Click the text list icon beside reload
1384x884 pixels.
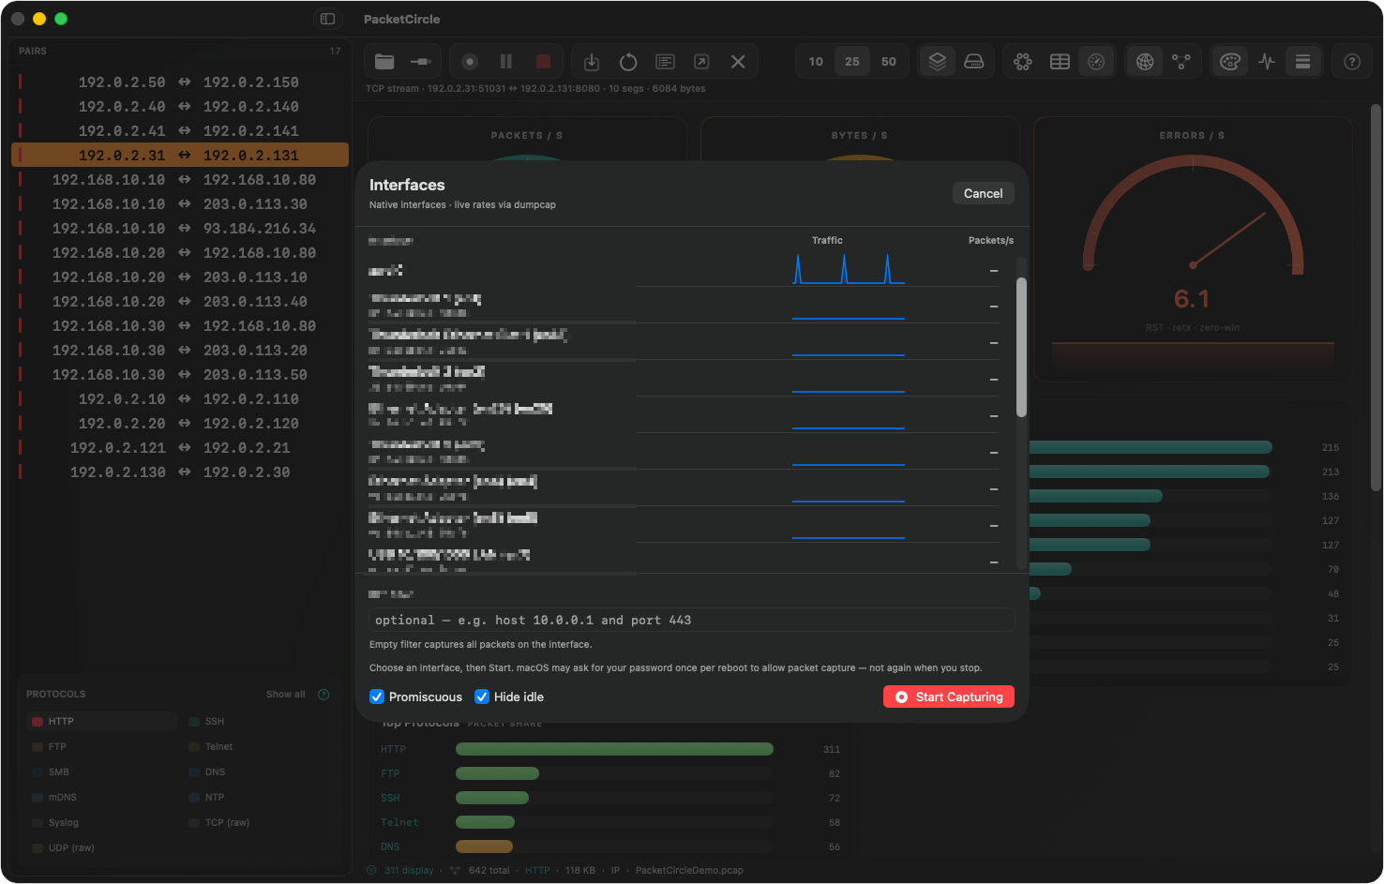pyautogui.click(x=665, y=62)
